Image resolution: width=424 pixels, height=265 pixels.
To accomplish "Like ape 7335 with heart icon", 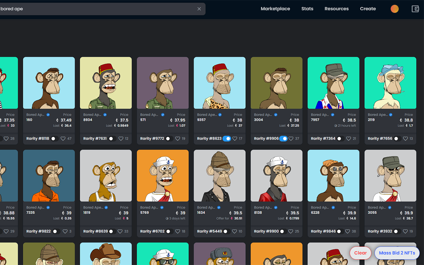I will pyautogui.click(x=65, y=231).
